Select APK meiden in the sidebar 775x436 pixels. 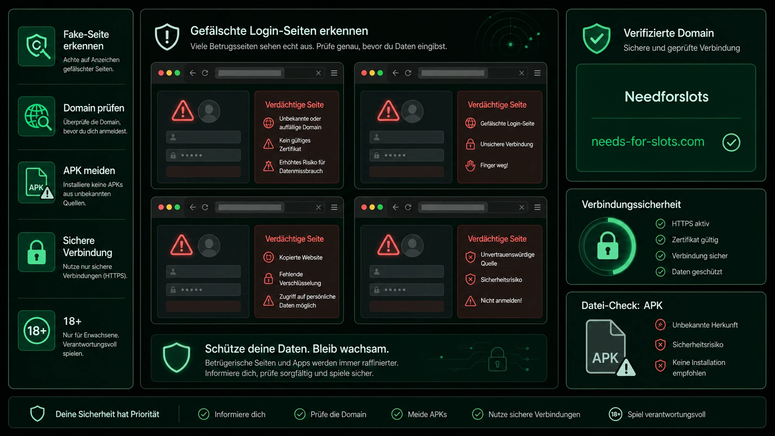89,171
